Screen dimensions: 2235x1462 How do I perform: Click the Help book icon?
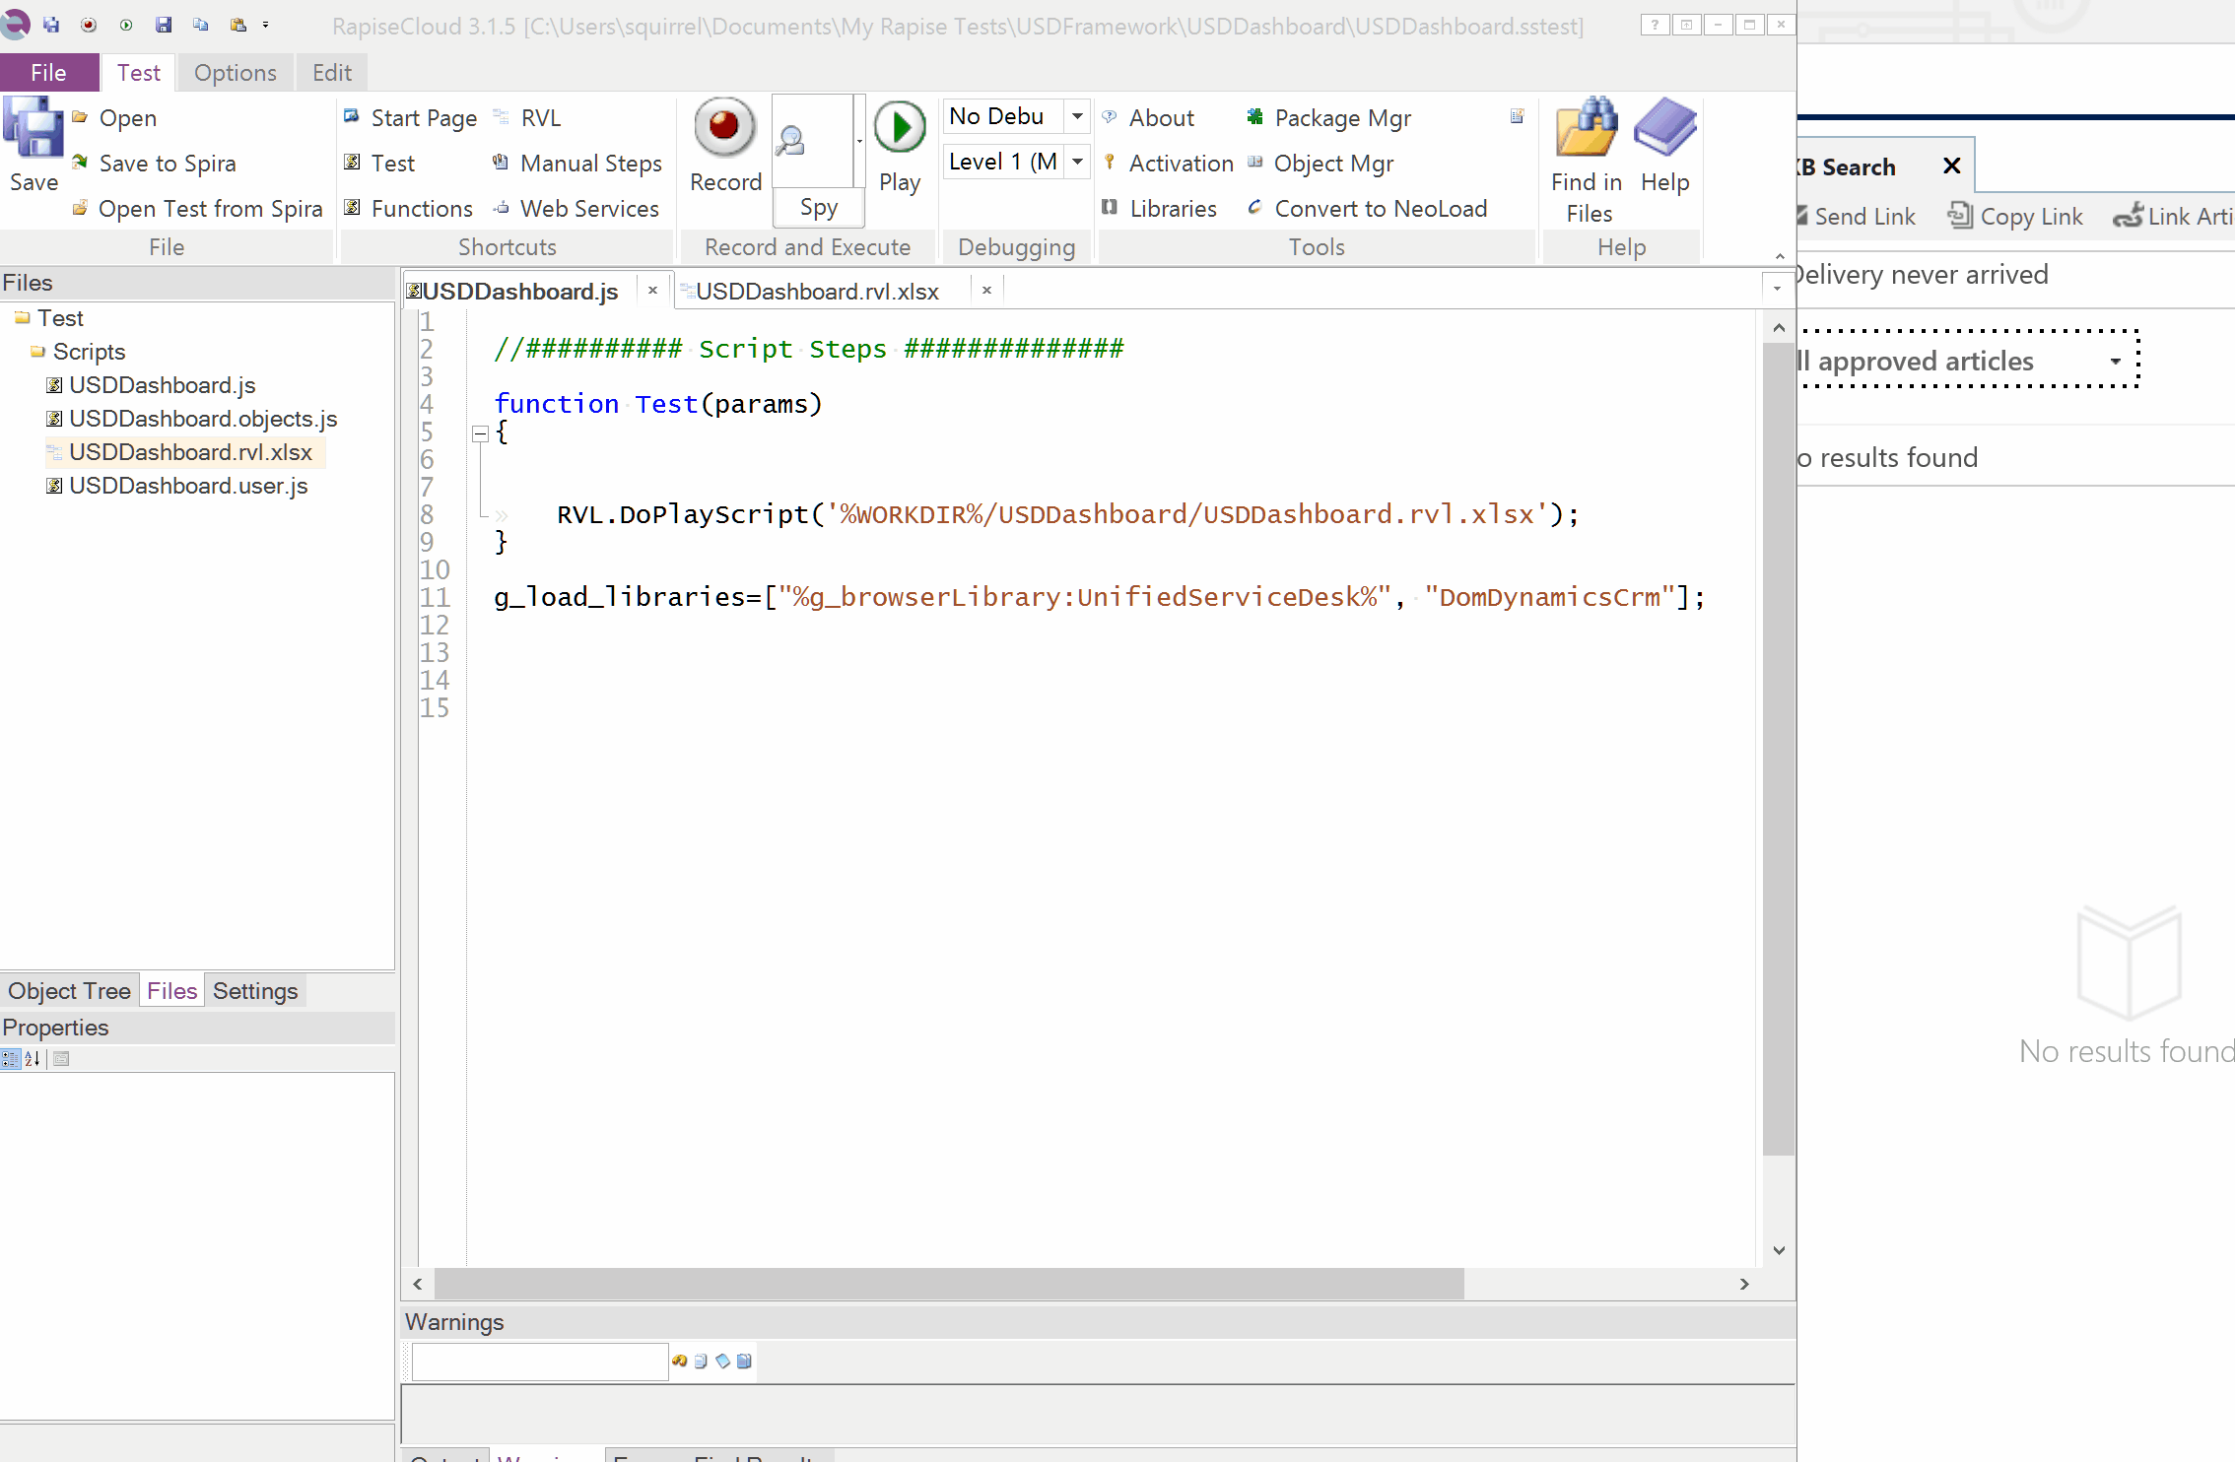tap(1664, 128)
